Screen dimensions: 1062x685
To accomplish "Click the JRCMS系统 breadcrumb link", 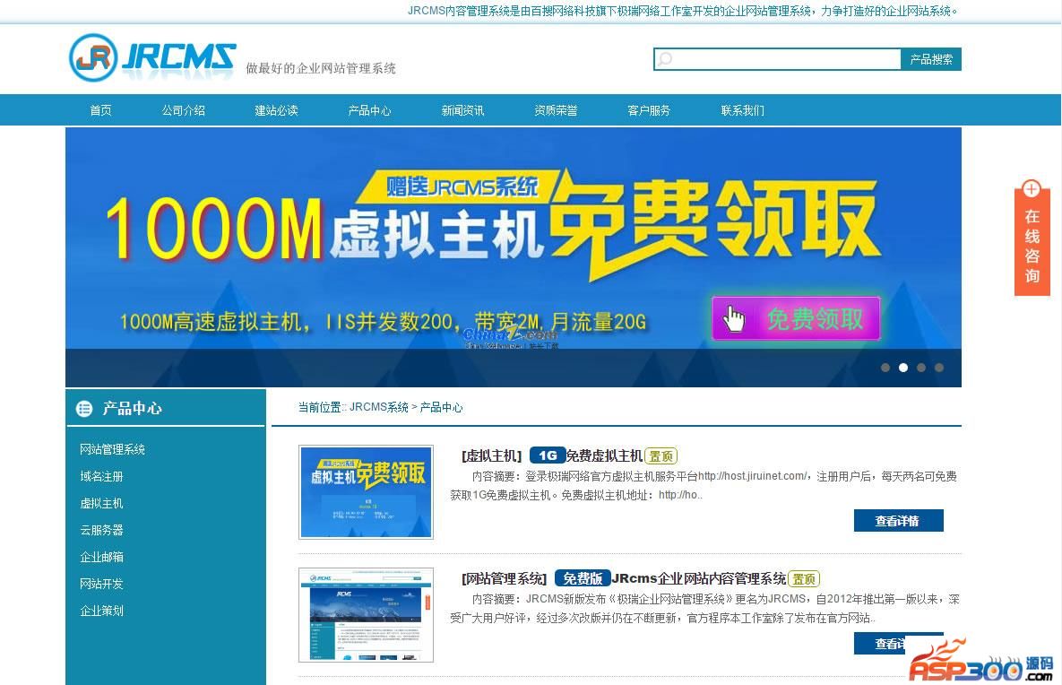I will click(378, 407).
